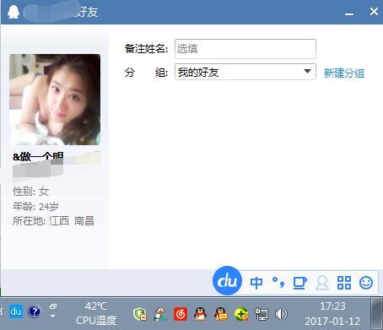Expand the taskbar toolbar small arrow
This screenshot has height=330, width=383.
(x=52, y=316)
